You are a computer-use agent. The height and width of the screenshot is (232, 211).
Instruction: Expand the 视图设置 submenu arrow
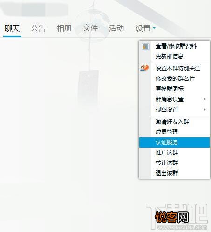coord(204,110)
